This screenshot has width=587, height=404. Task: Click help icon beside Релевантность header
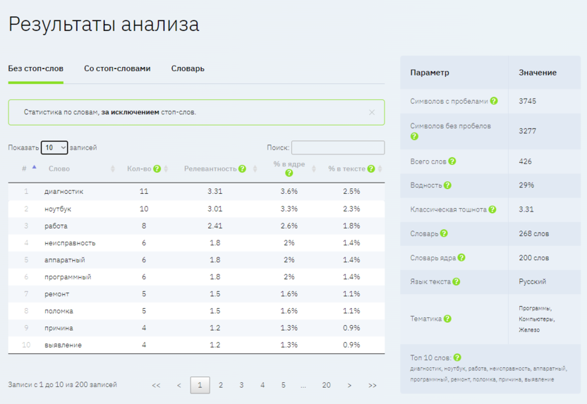(243, 169)
